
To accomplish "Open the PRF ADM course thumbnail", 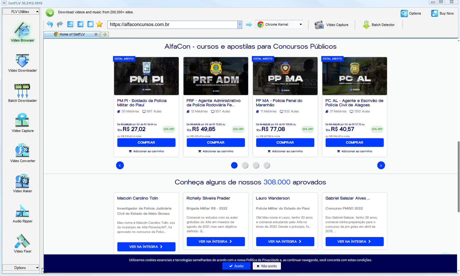I will click(x=216, y=76).
